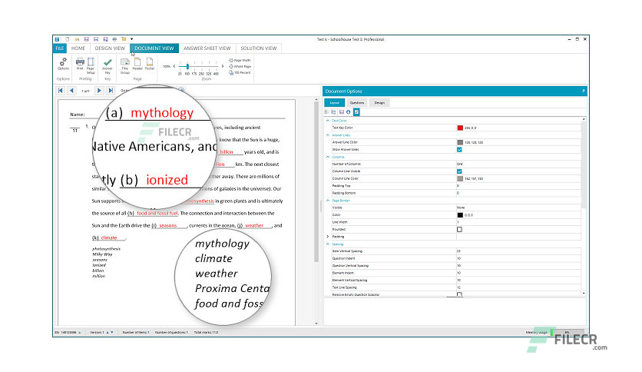Click the black Page Border Color swatch
Screen dimensions: 642x372
[460, 215]
